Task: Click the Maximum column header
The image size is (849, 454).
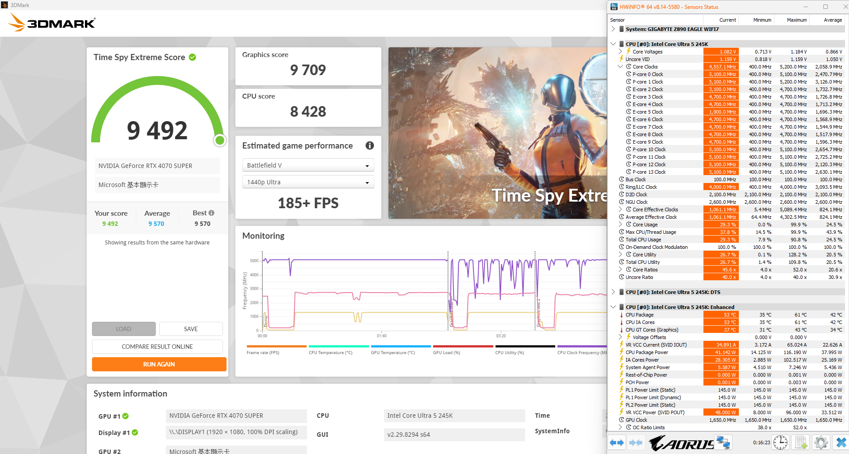Action: [791, 20]
